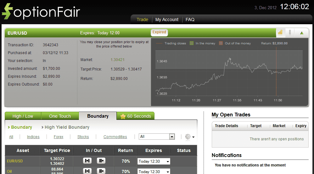The width and height of the screenshot is (314, 174).
Task: Click the Expiry column in Open Trades
Action: click(x=301, y=126)
